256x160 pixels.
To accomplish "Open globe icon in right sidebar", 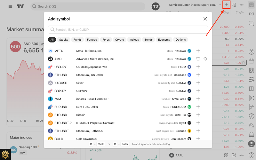I will pyautogui.click(x=252, y=116).
